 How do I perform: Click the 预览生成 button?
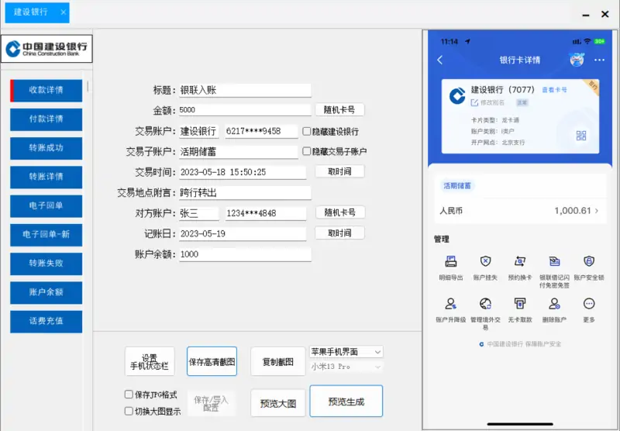pyautogui.click(x=346, y=402)
